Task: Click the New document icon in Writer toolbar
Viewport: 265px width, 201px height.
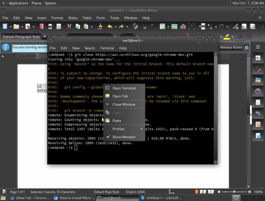Action: pos(5,27)
